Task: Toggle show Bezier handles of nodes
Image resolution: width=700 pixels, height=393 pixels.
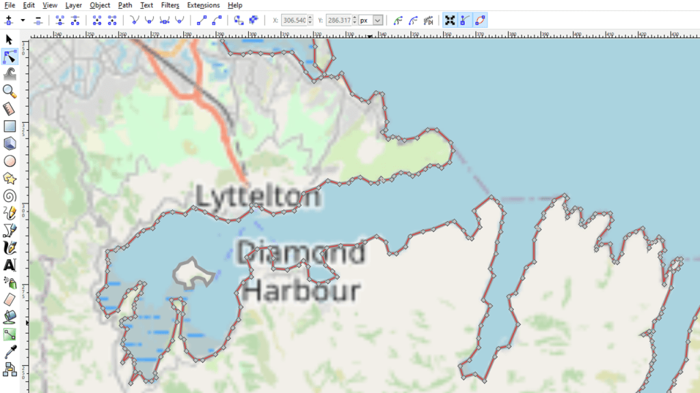Action: coord(465,20)
